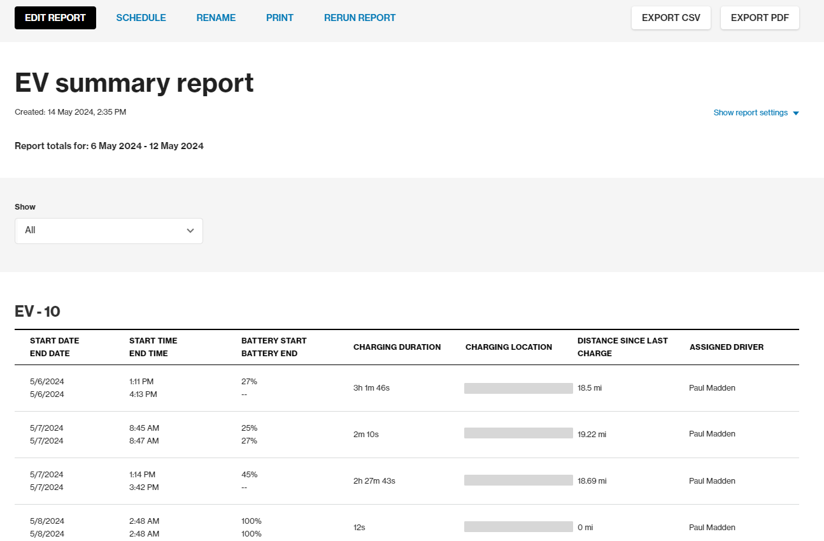The image size is (824, 541).
Task: Select RERUN REPORT in the toolbar
Action: point(360,18)
